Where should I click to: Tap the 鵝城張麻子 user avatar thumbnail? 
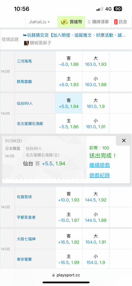pos(26,43)
